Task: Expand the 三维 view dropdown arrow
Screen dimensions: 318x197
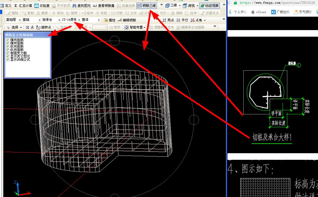Action: pyautogui.click(x=180, y=6)
